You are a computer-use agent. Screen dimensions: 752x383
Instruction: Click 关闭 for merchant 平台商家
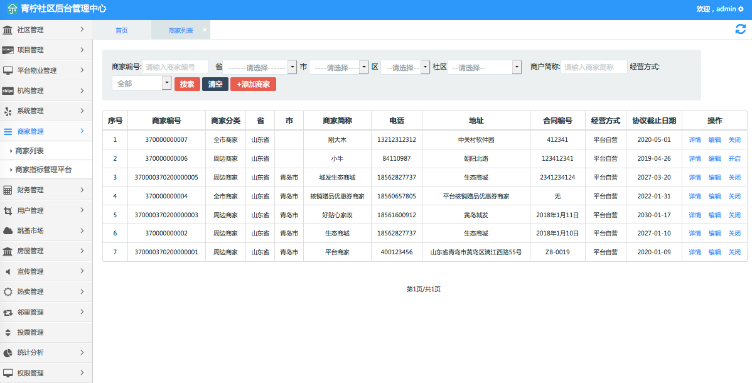tap(734, 252)
